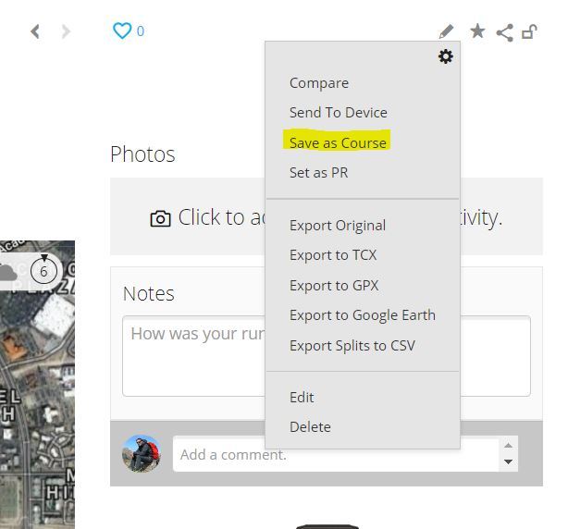Viewport: 568px width, 529px height.
Task: Choose Compare from the menu
Action: coord(319,83)
